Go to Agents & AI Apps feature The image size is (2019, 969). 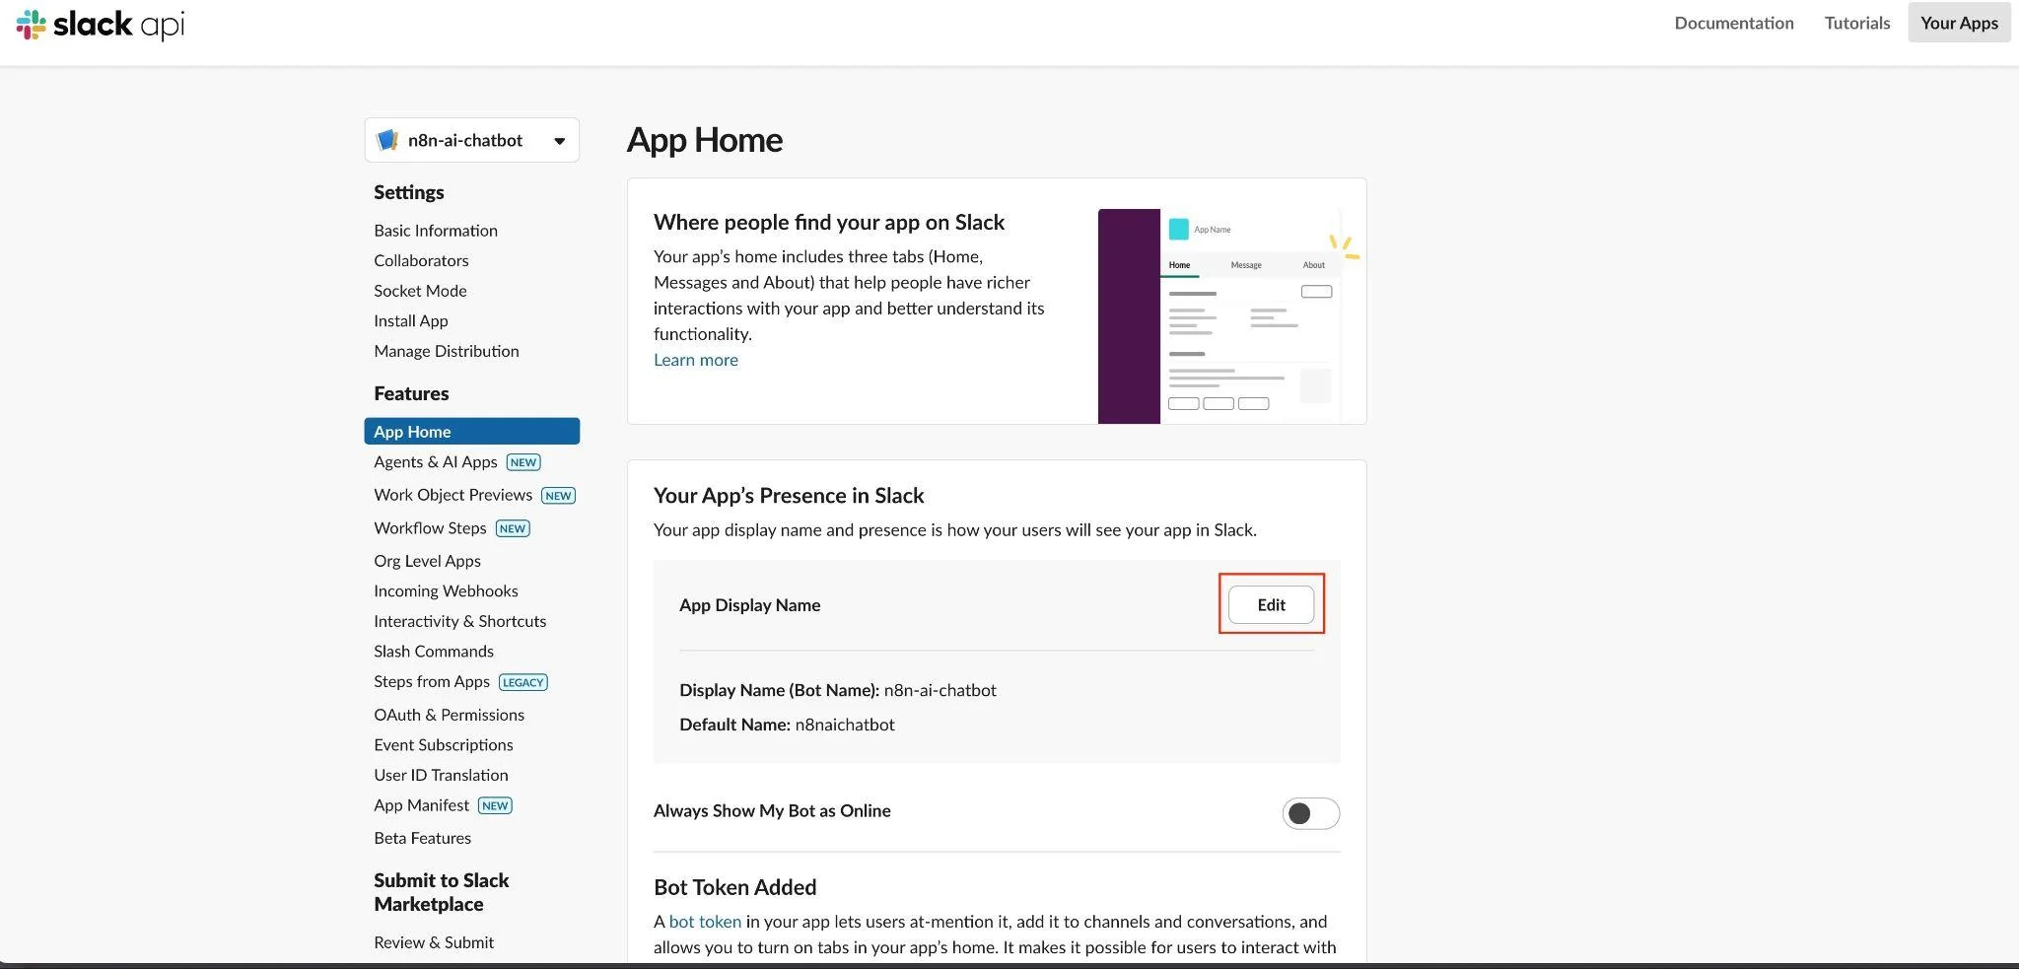point(435,461)
